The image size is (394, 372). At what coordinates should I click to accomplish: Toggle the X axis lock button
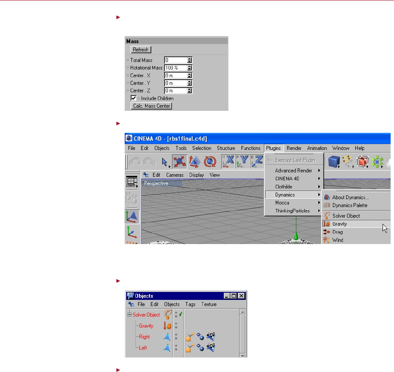tap(228, 162)
